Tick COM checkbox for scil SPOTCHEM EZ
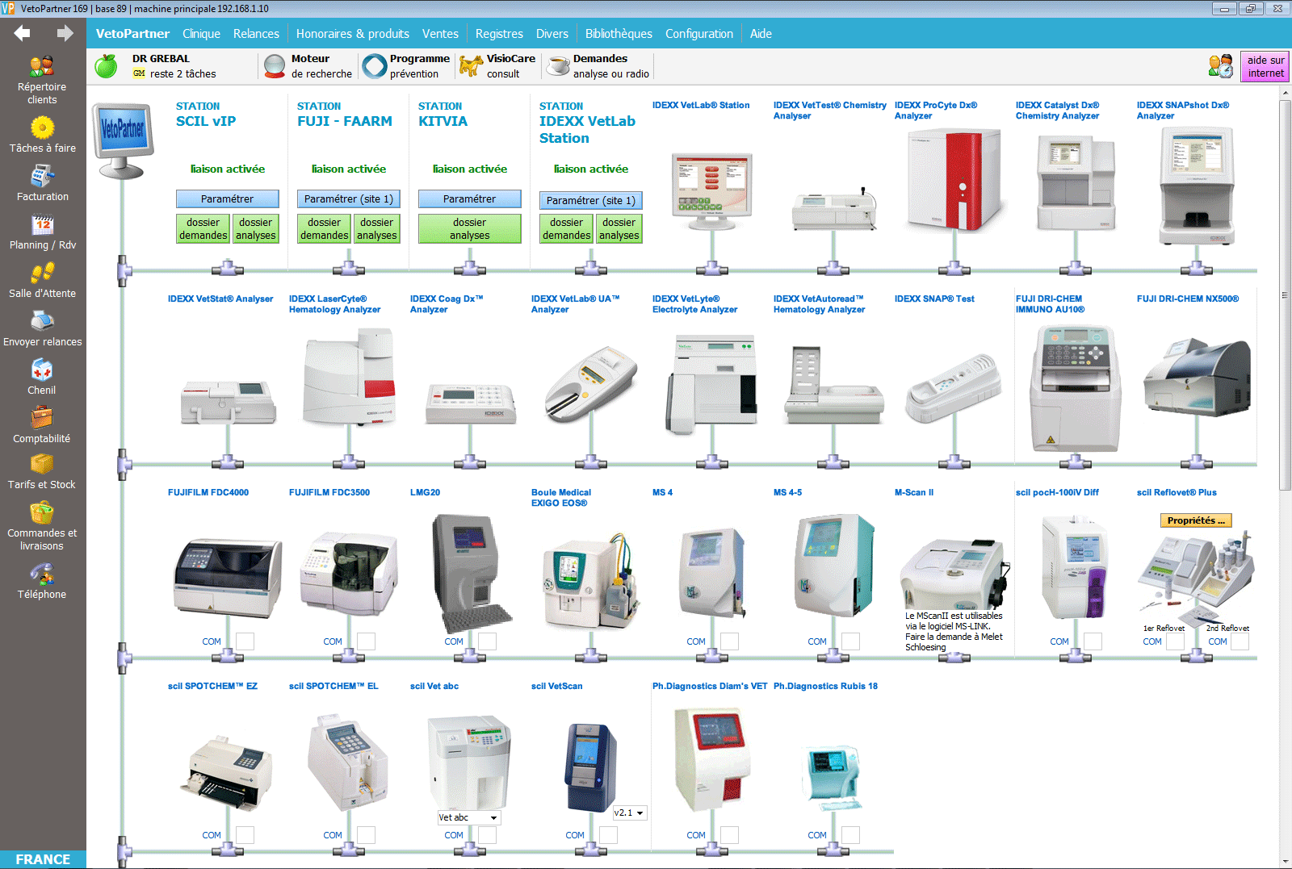The width and height of the screenshot is (1292, 869). 245,835
